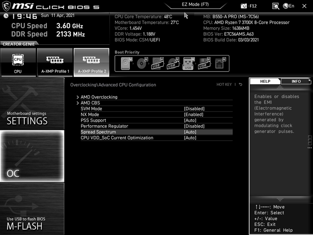
Task: Choose the USB key boot device icon
Action: [x=188, y=64]
